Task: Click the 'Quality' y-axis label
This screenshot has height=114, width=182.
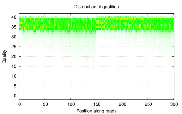Action: click(x=4, y=57)
